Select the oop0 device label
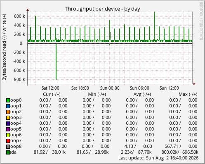The image size is (205, 164). point(16,100)
